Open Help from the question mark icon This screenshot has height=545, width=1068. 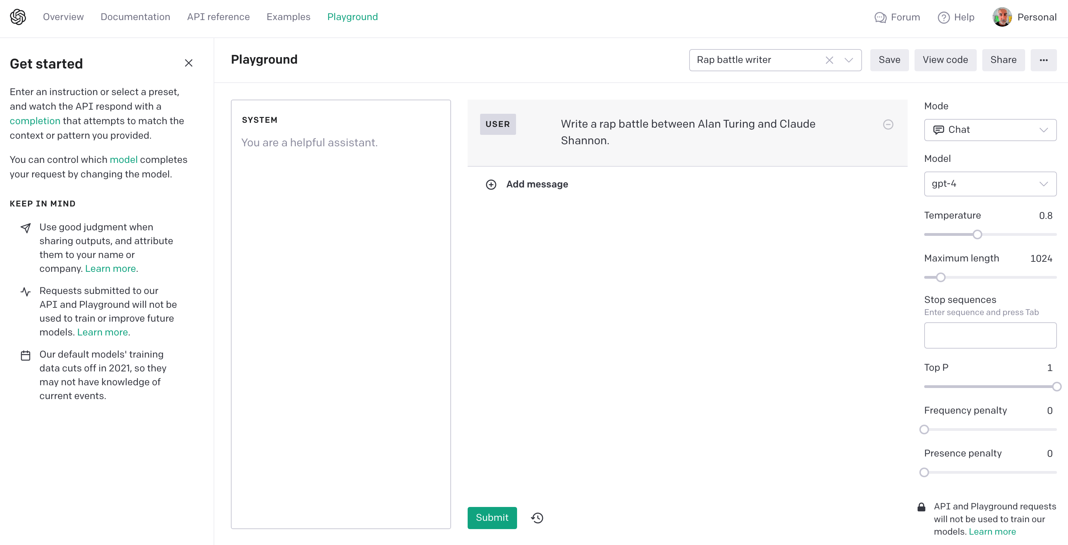click(x=944, y=17)
